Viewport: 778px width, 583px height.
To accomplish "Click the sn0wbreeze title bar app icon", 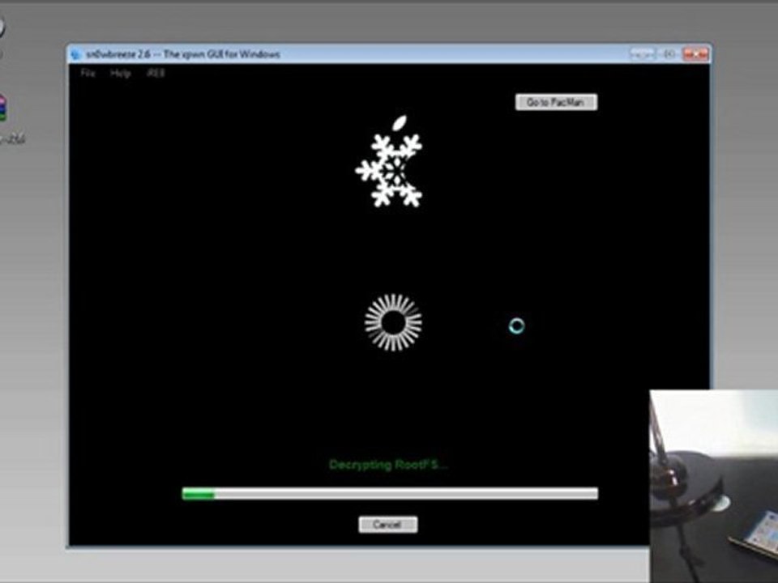I will point(76,54).
